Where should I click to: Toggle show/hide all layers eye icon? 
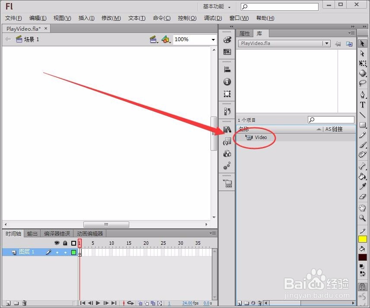click(x=57, y=243)
